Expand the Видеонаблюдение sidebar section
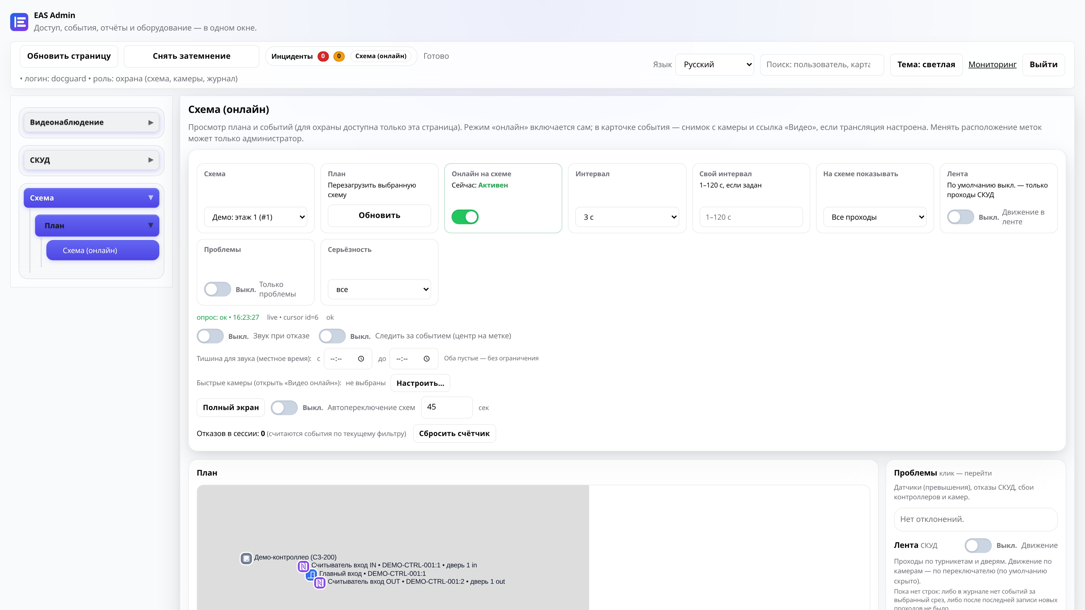The image size is (1085, 610). (x=91, y=122)
